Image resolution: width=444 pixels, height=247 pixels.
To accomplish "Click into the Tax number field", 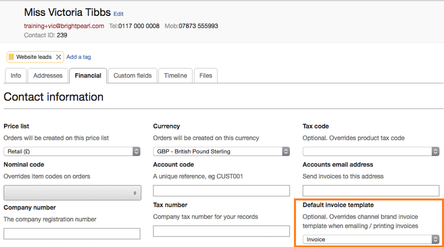I will coord(221,231).
